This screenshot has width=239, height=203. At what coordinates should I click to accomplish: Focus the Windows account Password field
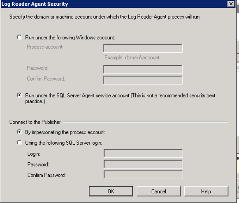143,69
